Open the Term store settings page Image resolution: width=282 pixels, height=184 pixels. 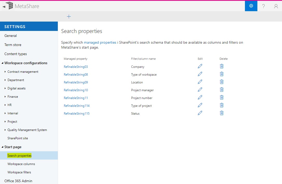pyautogui.click(x=12, y=44)
